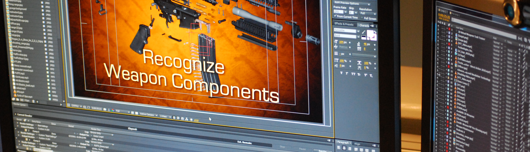The width and height of the screenshot is (530, 152).
Task: Toggle the Fast Previews icon
Action: pos(178,118)
